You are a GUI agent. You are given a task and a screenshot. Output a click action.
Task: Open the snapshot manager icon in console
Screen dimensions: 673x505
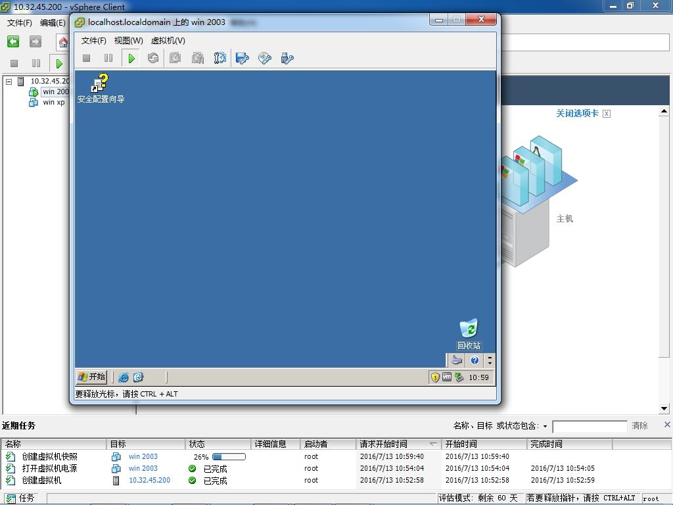click(220, 58)
